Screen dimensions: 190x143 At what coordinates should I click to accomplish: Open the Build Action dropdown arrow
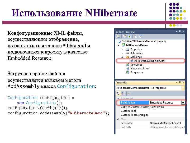tap(183, 103)
